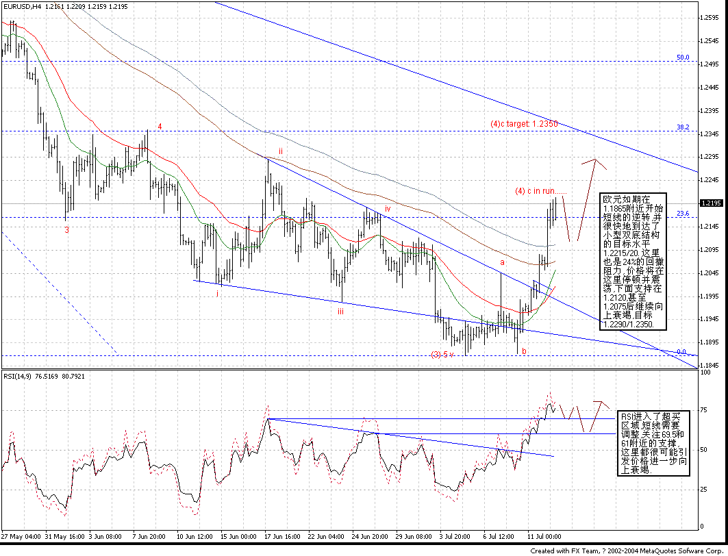Click the '17 Jun 16:00' time label
The image size is (728, 556).
pyautogui.click(x=284, y=537)
